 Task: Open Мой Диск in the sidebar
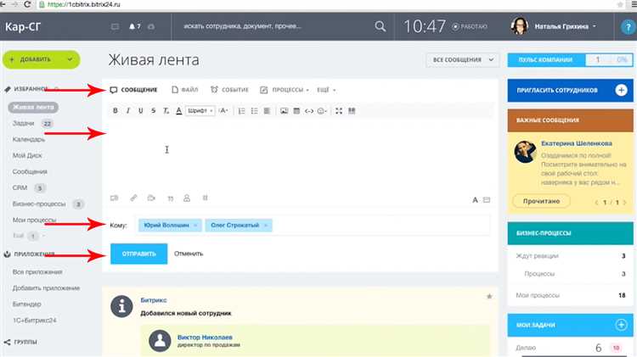click(27, 155)
